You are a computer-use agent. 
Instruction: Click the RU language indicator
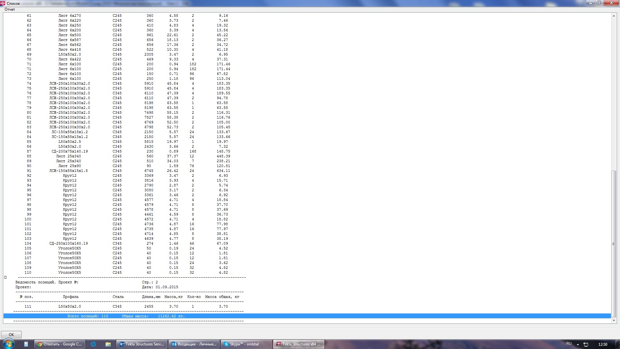click(569, 344)
